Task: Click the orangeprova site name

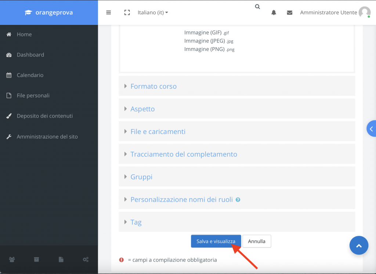Action: pos(54,12)
